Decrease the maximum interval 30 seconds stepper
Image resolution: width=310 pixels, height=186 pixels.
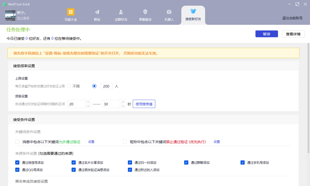click(x=123, y=106)
